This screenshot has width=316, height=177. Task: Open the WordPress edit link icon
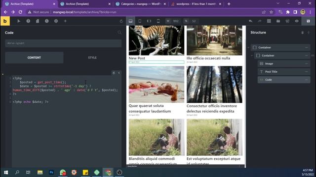[287, 21]
